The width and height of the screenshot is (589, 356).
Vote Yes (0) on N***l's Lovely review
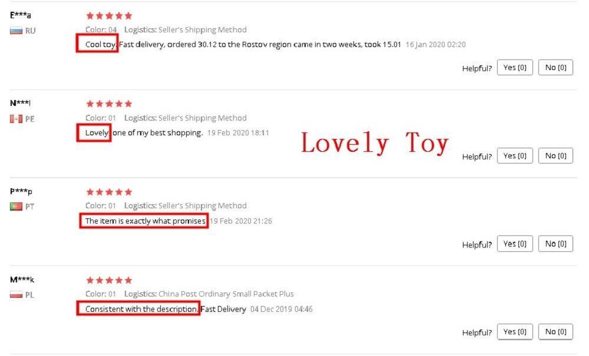click(x=515, y=156)
